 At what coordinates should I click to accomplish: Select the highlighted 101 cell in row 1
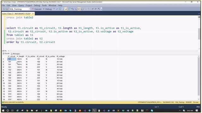pos(12,59)
